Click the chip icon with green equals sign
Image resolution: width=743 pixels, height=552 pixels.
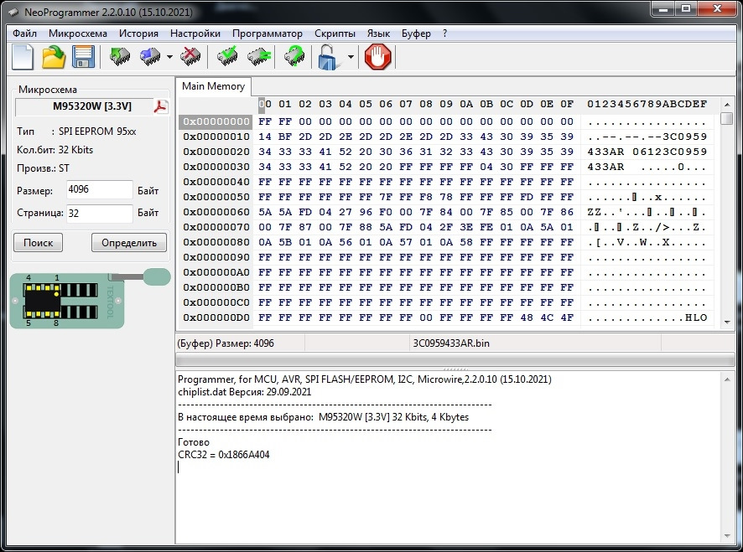coord(259,57)
